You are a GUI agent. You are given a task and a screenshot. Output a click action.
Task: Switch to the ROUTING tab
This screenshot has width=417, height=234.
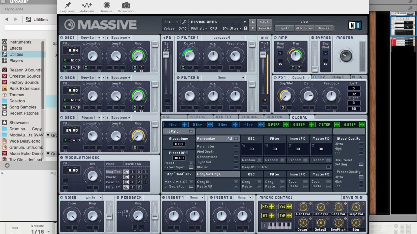277,117
